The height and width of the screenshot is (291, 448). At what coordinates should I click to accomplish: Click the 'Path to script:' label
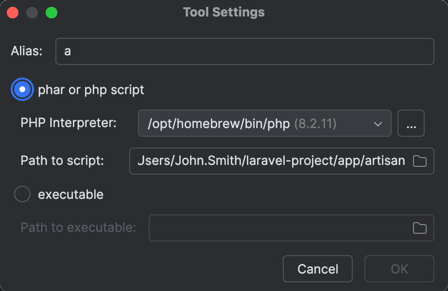tap(62, 161)
